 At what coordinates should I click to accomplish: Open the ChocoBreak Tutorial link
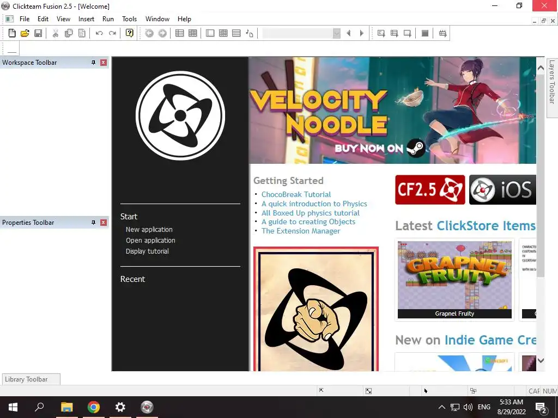click(x=296, y=194)
